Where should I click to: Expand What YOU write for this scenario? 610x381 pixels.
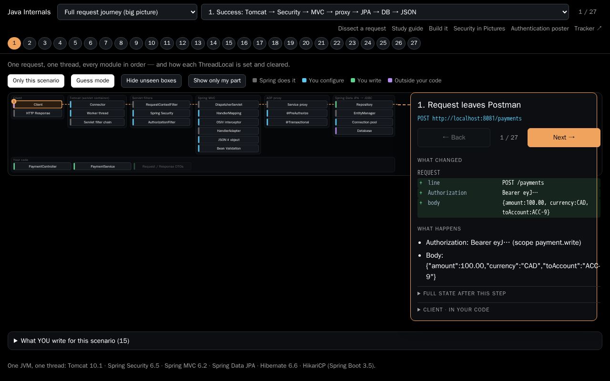point(305,341)
